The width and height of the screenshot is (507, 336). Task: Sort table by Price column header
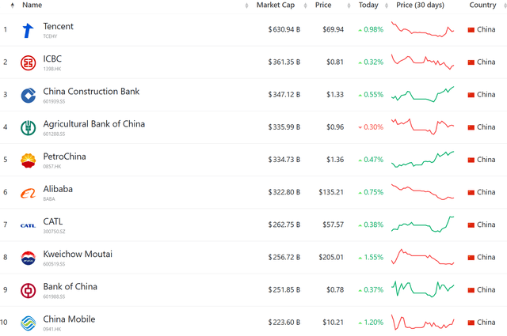[322, 6]
